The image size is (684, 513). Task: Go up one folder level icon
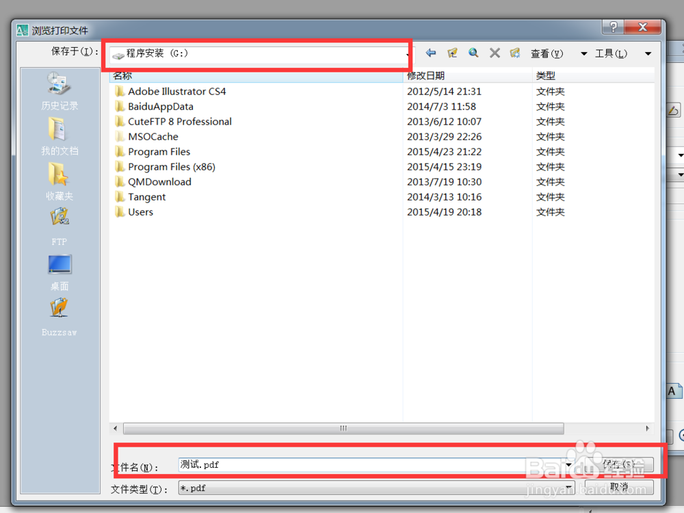coord(452,53)
